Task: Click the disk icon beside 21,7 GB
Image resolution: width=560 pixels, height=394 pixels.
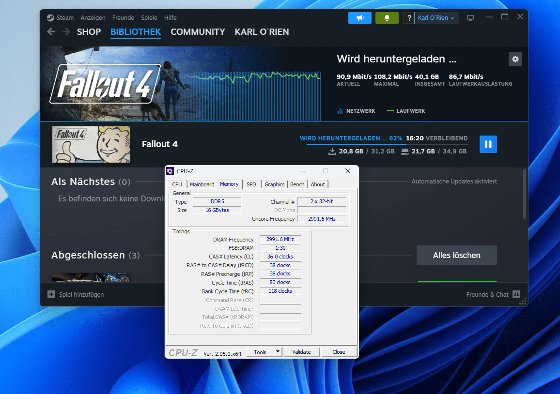Action: point(405,152)
